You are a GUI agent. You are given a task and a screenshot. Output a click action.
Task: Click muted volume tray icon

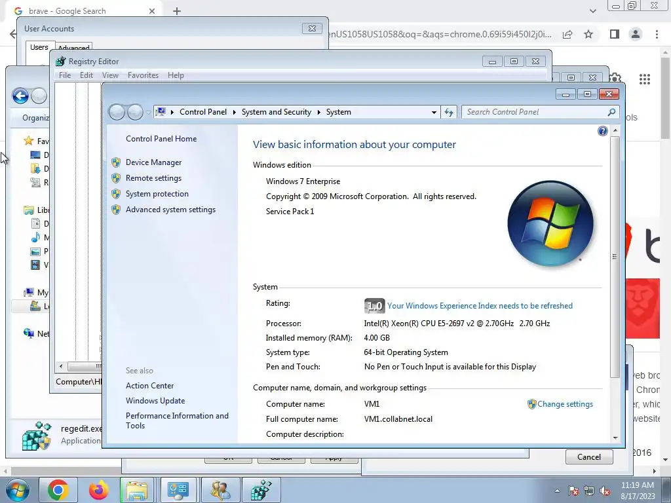click(605, 491)
